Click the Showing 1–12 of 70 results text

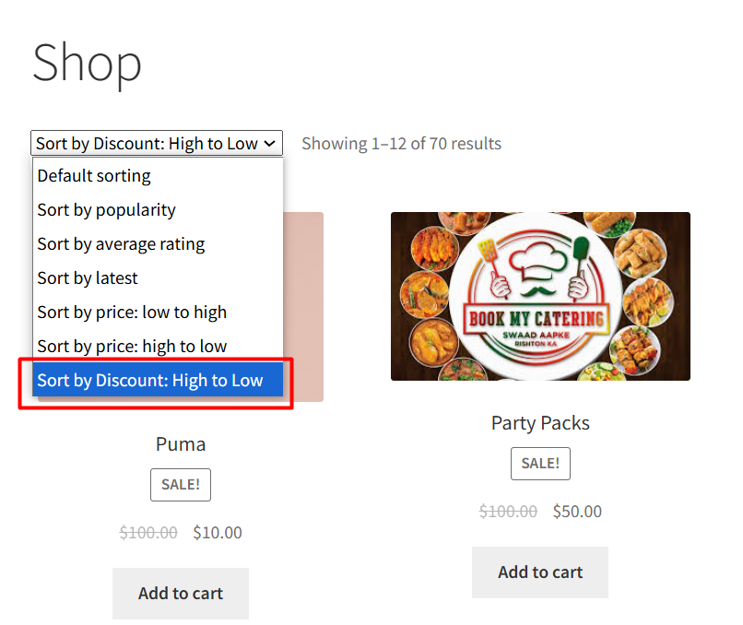click(x=401, y=144)
